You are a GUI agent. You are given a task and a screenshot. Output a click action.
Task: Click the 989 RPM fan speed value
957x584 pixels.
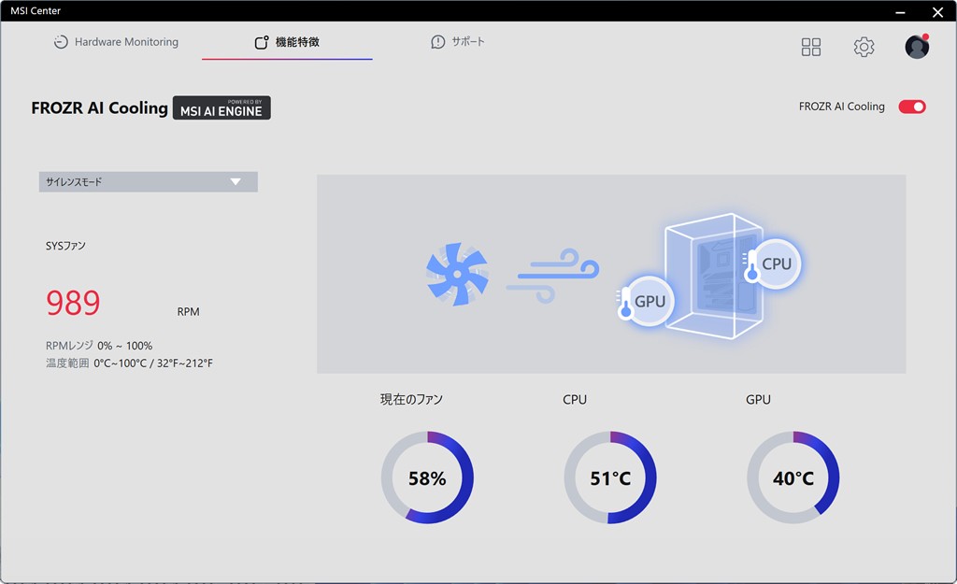(x=73, y=303)
